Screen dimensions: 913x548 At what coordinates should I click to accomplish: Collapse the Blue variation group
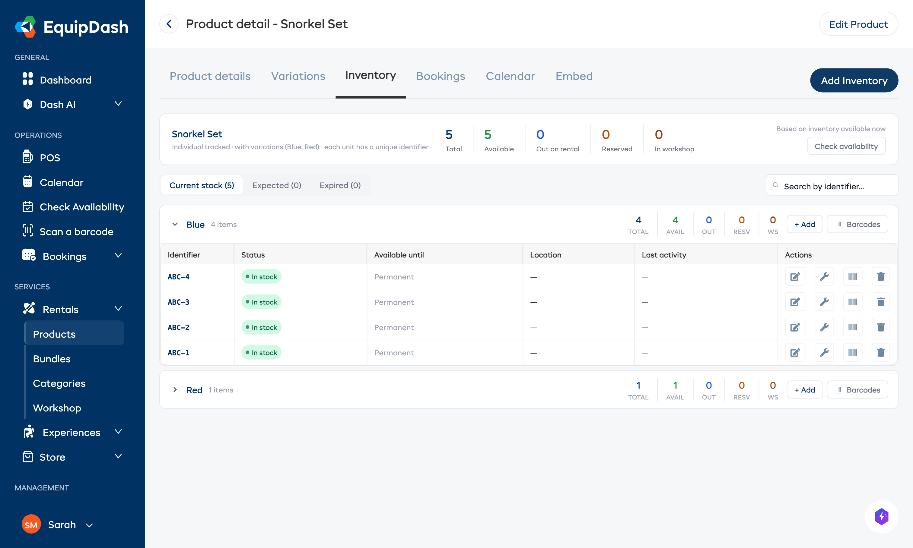(x=175, y=224)
